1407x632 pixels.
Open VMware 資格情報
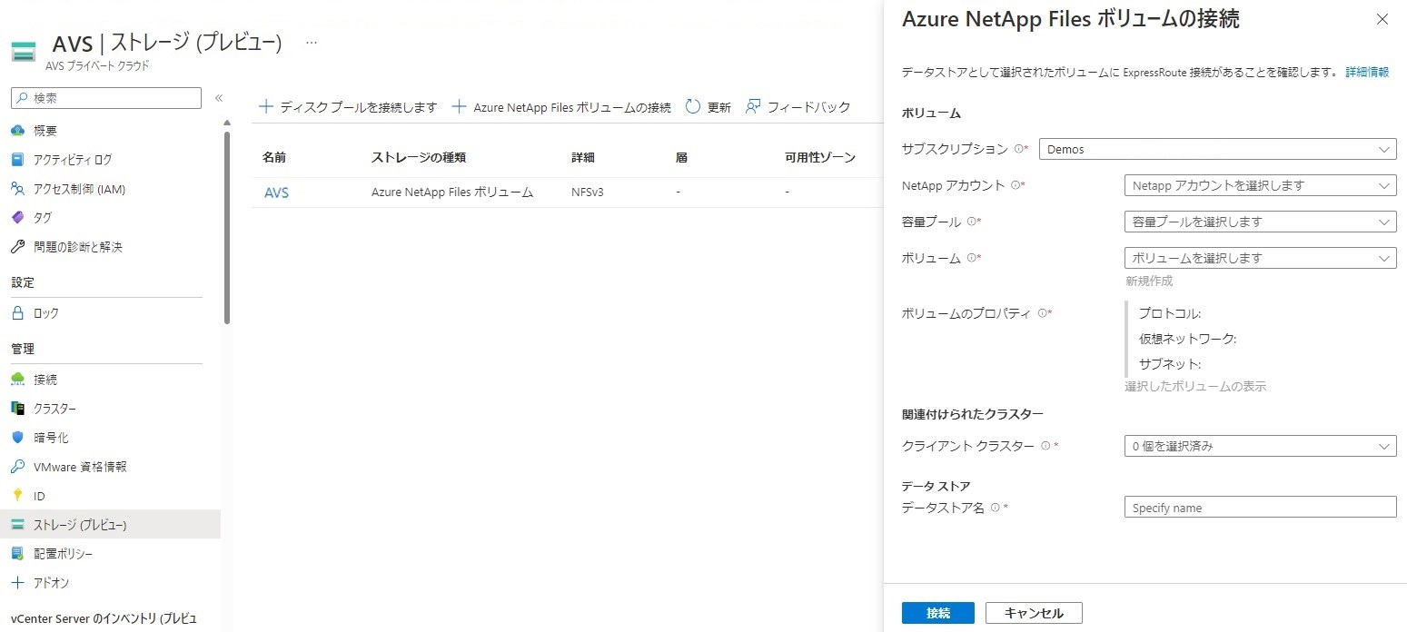78,466
